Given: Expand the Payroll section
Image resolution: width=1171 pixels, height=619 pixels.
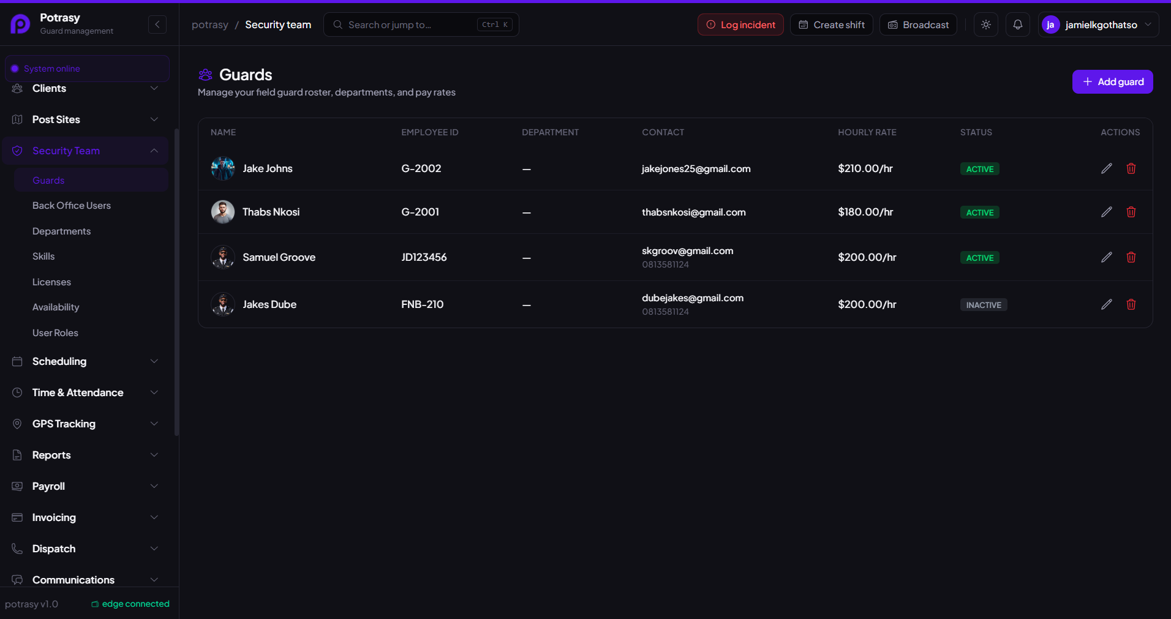Looking at the screenshot, I should coord(85,486).
